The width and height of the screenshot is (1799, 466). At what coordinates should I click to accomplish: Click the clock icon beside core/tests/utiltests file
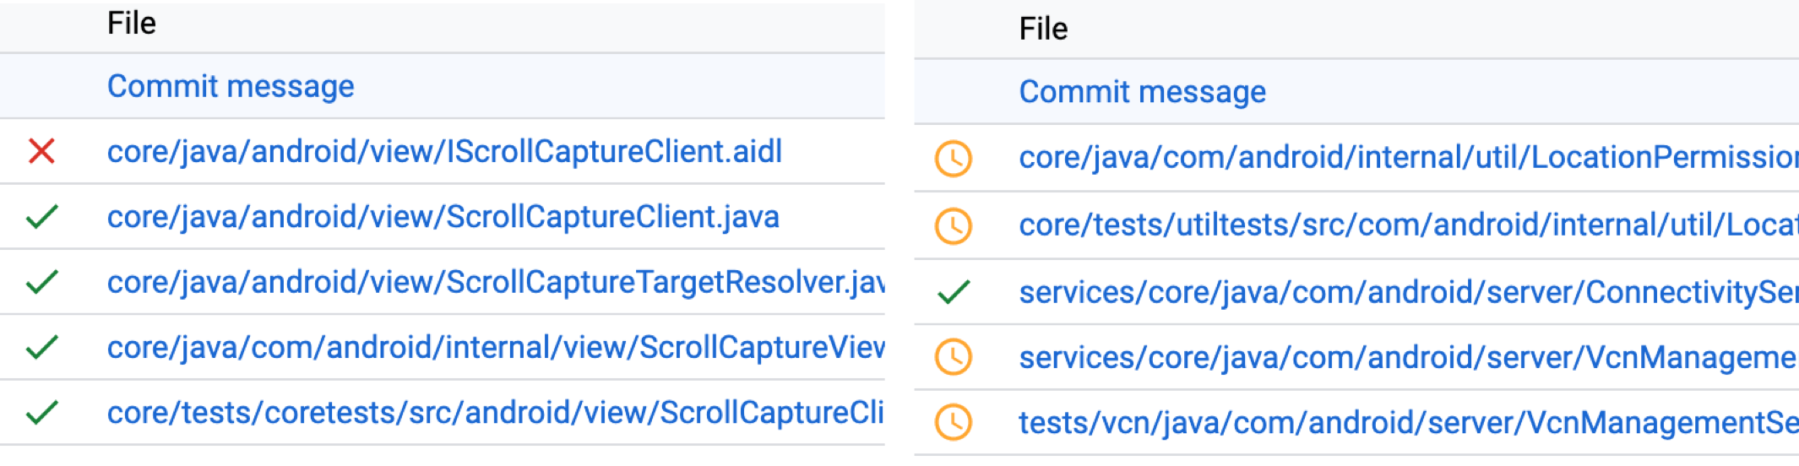(954, 225)
